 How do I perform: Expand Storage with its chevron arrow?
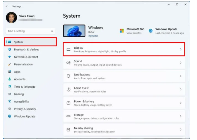[181, 116]
